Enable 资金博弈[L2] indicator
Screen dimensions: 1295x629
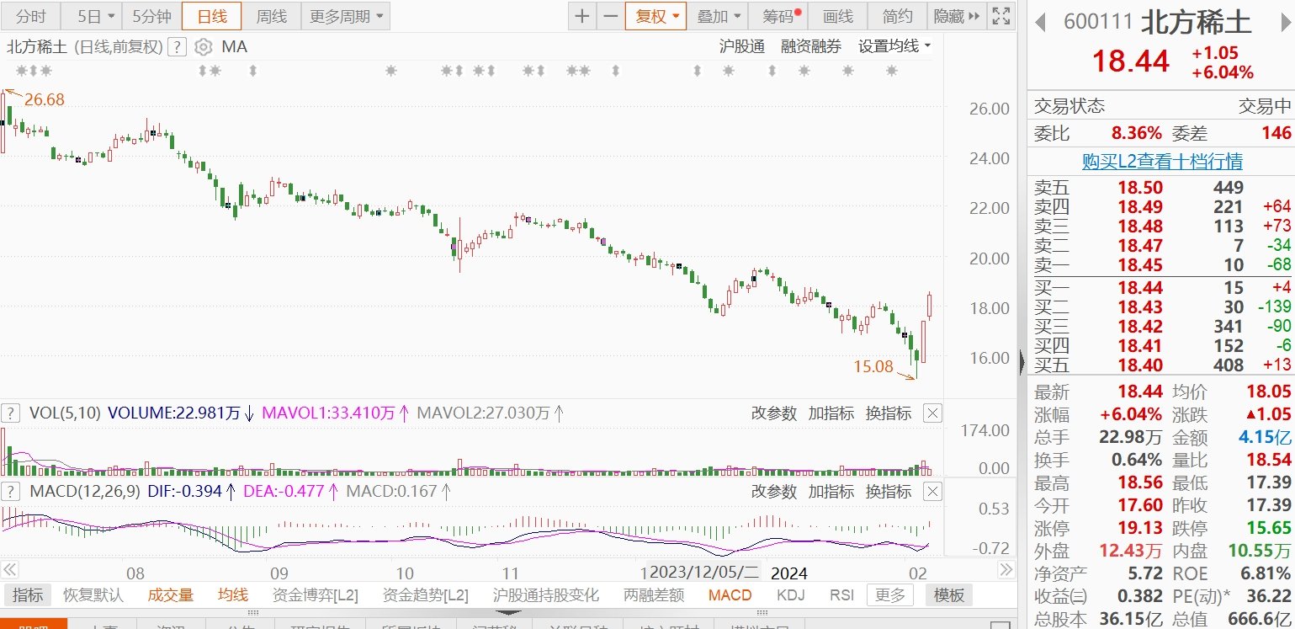click(316, 595)
